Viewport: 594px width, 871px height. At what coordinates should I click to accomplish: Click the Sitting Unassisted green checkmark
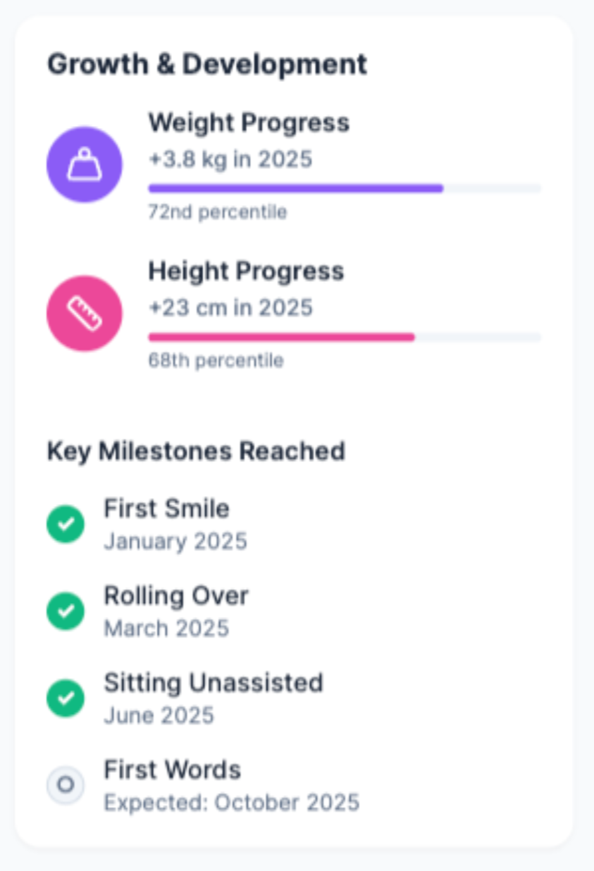click(66, 698)
